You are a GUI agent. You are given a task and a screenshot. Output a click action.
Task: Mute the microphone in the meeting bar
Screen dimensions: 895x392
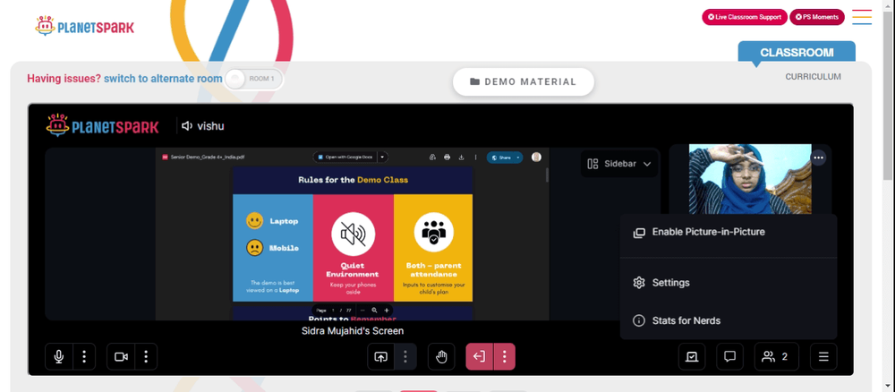(59, 356)
